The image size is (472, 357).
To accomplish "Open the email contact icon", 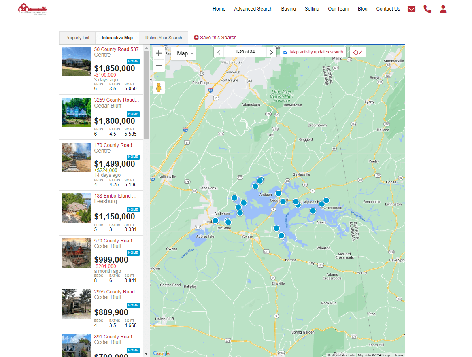I will [411, 8].
